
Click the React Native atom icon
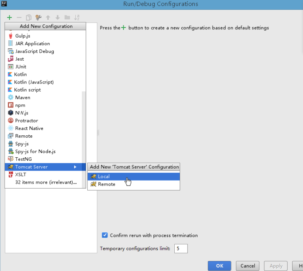[x=11, y=128]
